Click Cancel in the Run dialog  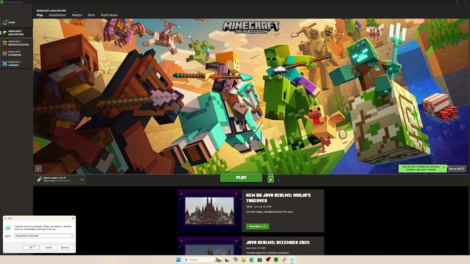coord(48,247)
